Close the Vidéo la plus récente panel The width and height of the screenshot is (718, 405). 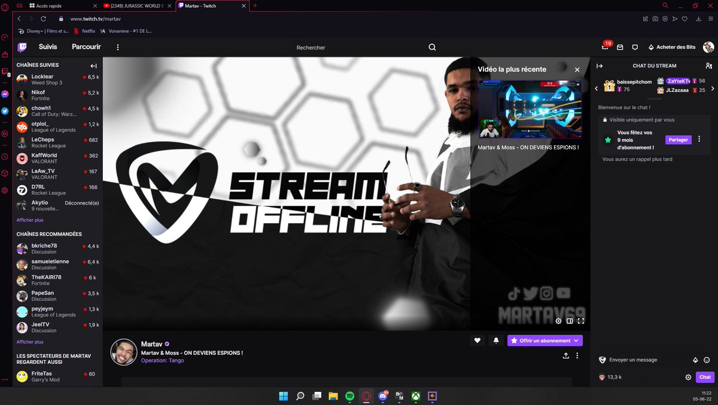pos(577,69)
